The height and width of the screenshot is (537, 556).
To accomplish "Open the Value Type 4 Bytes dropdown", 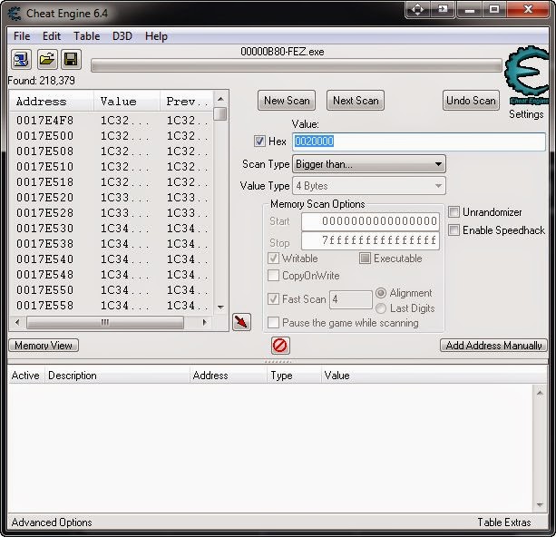I will coord(369,186).
